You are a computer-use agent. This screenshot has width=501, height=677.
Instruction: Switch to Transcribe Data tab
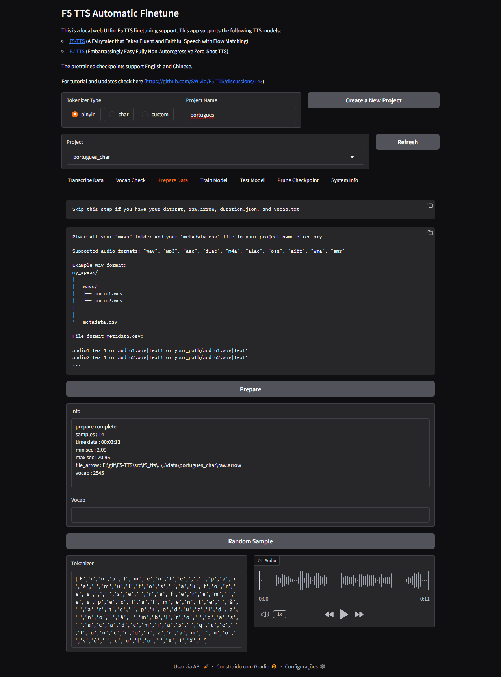point(85,180)
